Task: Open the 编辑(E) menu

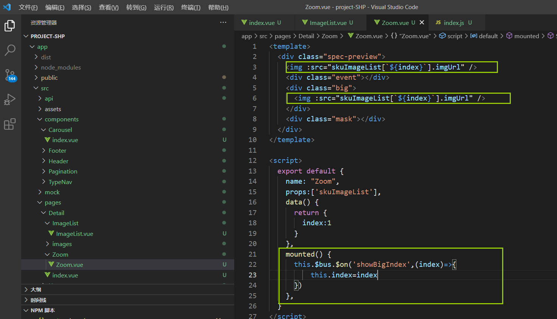Action: 55,7
